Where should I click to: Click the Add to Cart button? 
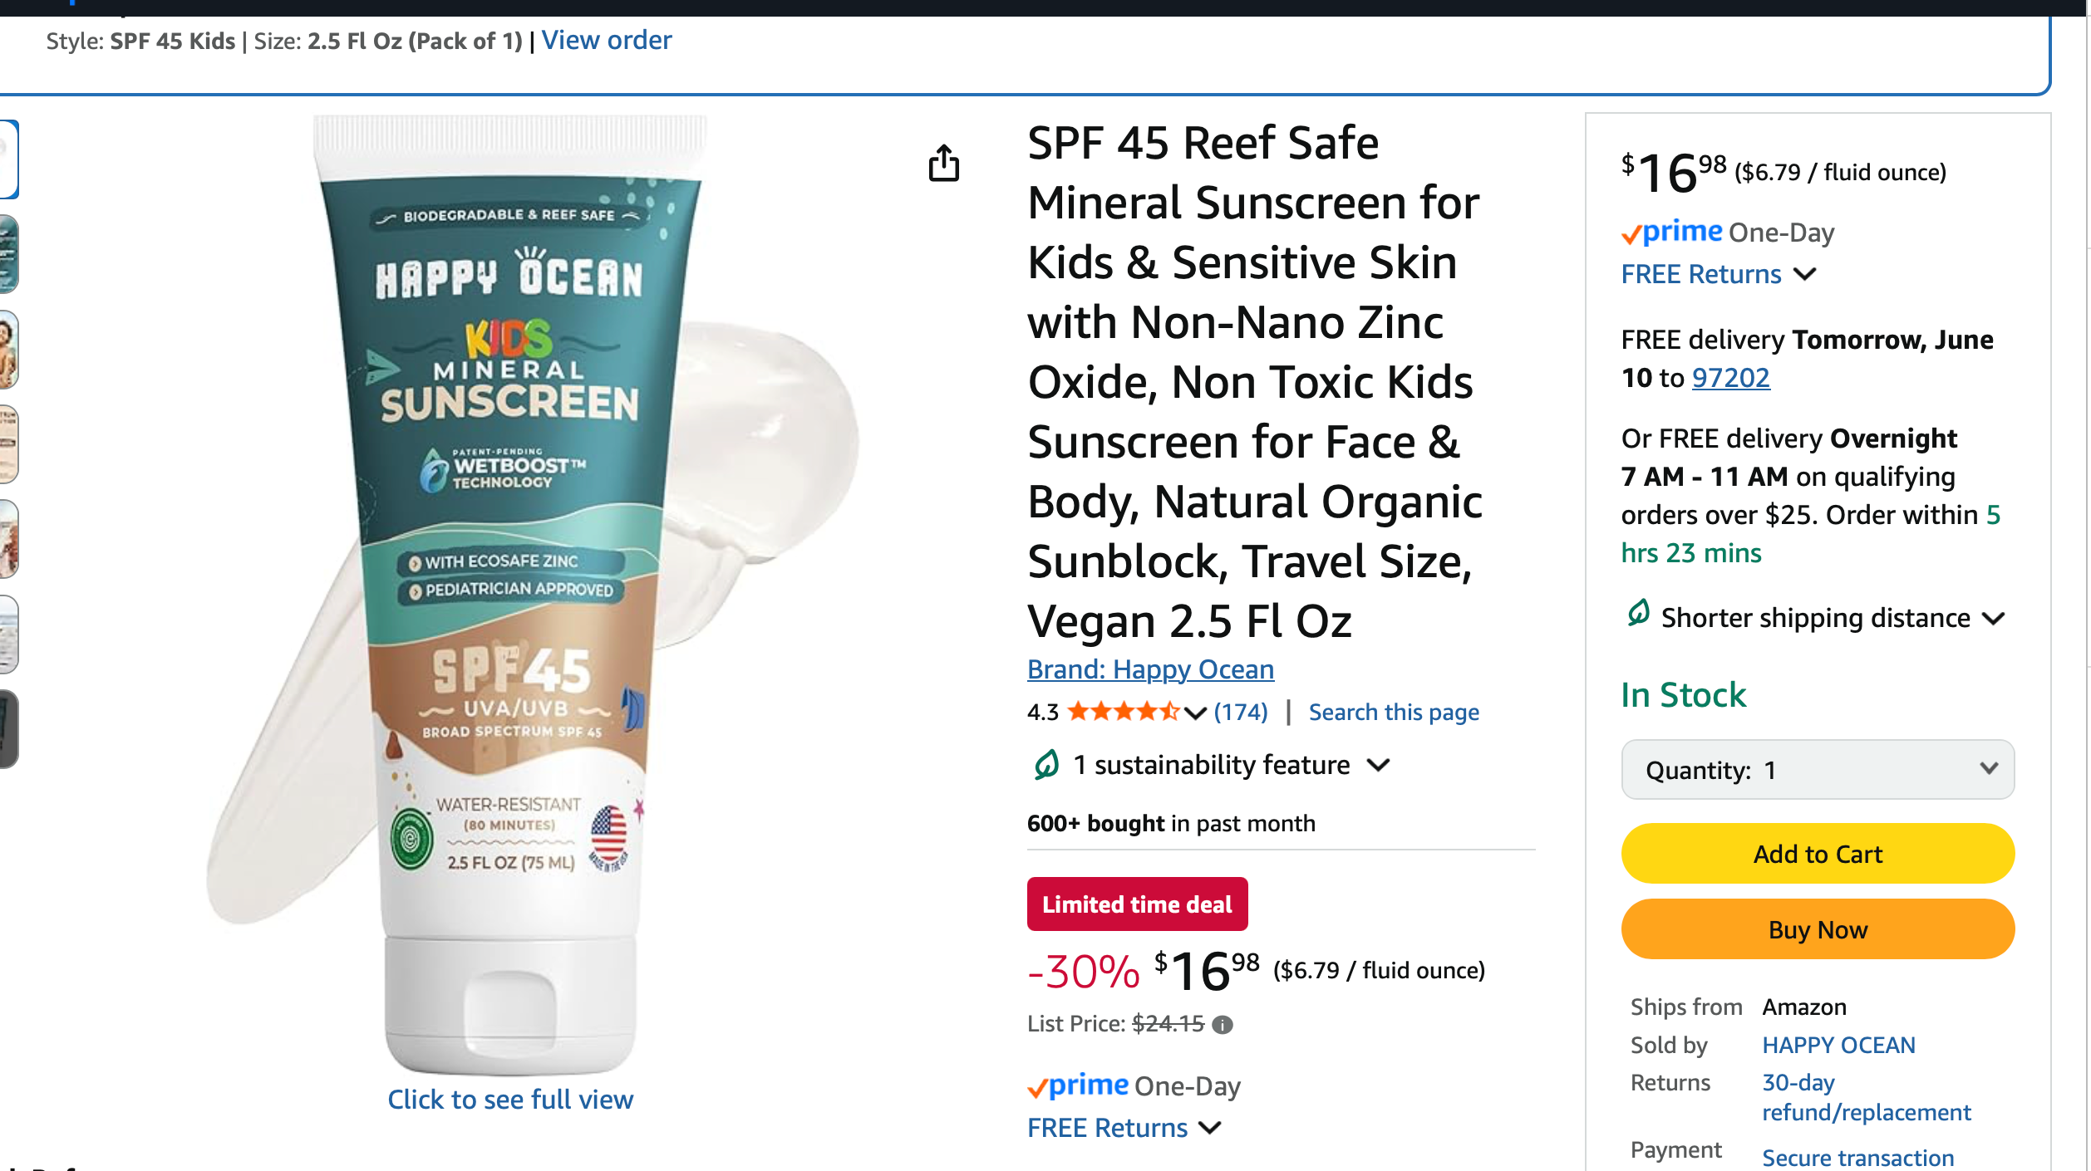click(x=1818, y=854)
